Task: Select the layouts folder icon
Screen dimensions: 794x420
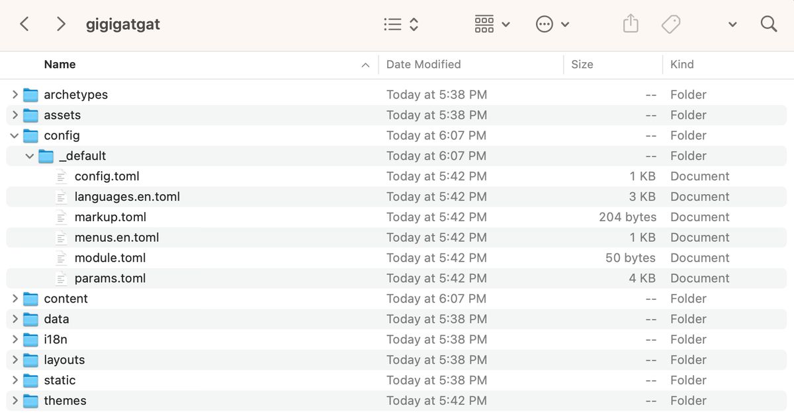Action: click(30, 361)
